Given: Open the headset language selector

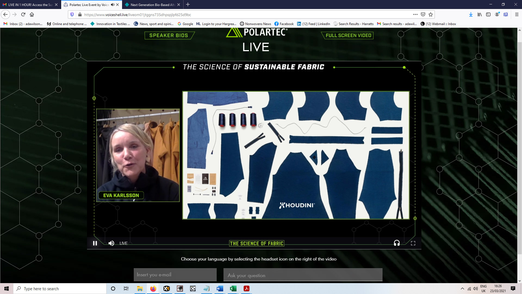Looking at the screenshot, I should tap(397, 243).
